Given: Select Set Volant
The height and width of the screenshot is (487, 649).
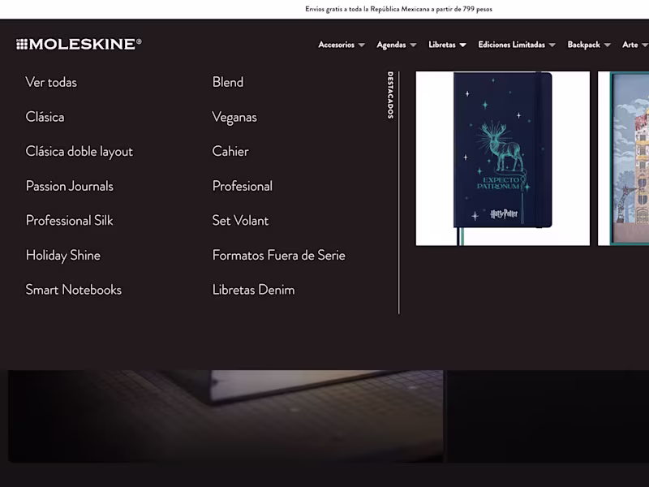Looking at the screenshot, I should pyautogui.click(x=240, y=220).
